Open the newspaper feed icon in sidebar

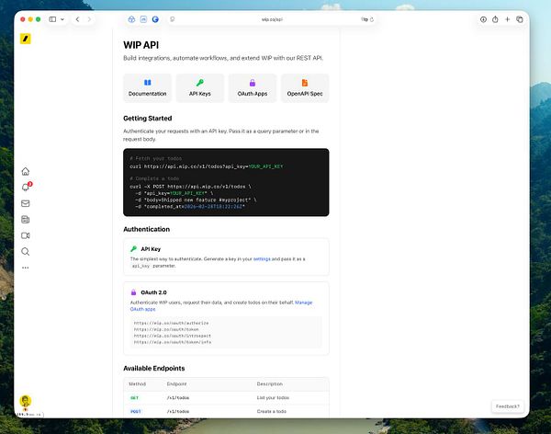[x=26, y=220]
